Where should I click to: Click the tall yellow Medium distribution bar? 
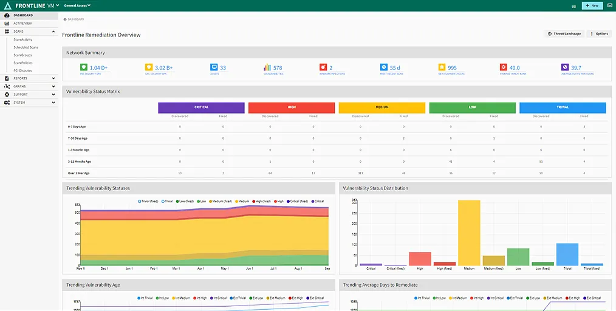pyautogui.click(x=469, y=233)
